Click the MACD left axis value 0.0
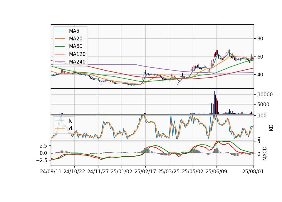The image size is (282, 202). (x=43, y=153)
